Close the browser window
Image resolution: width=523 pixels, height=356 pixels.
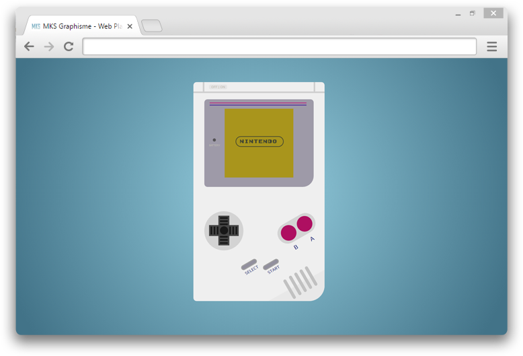(x=493, y=13)
